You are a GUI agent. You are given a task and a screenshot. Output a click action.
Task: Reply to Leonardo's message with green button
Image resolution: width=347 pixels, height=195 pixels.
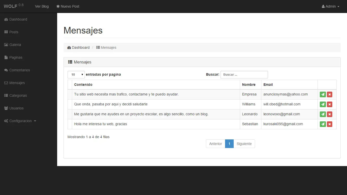[x=323, y=114]
